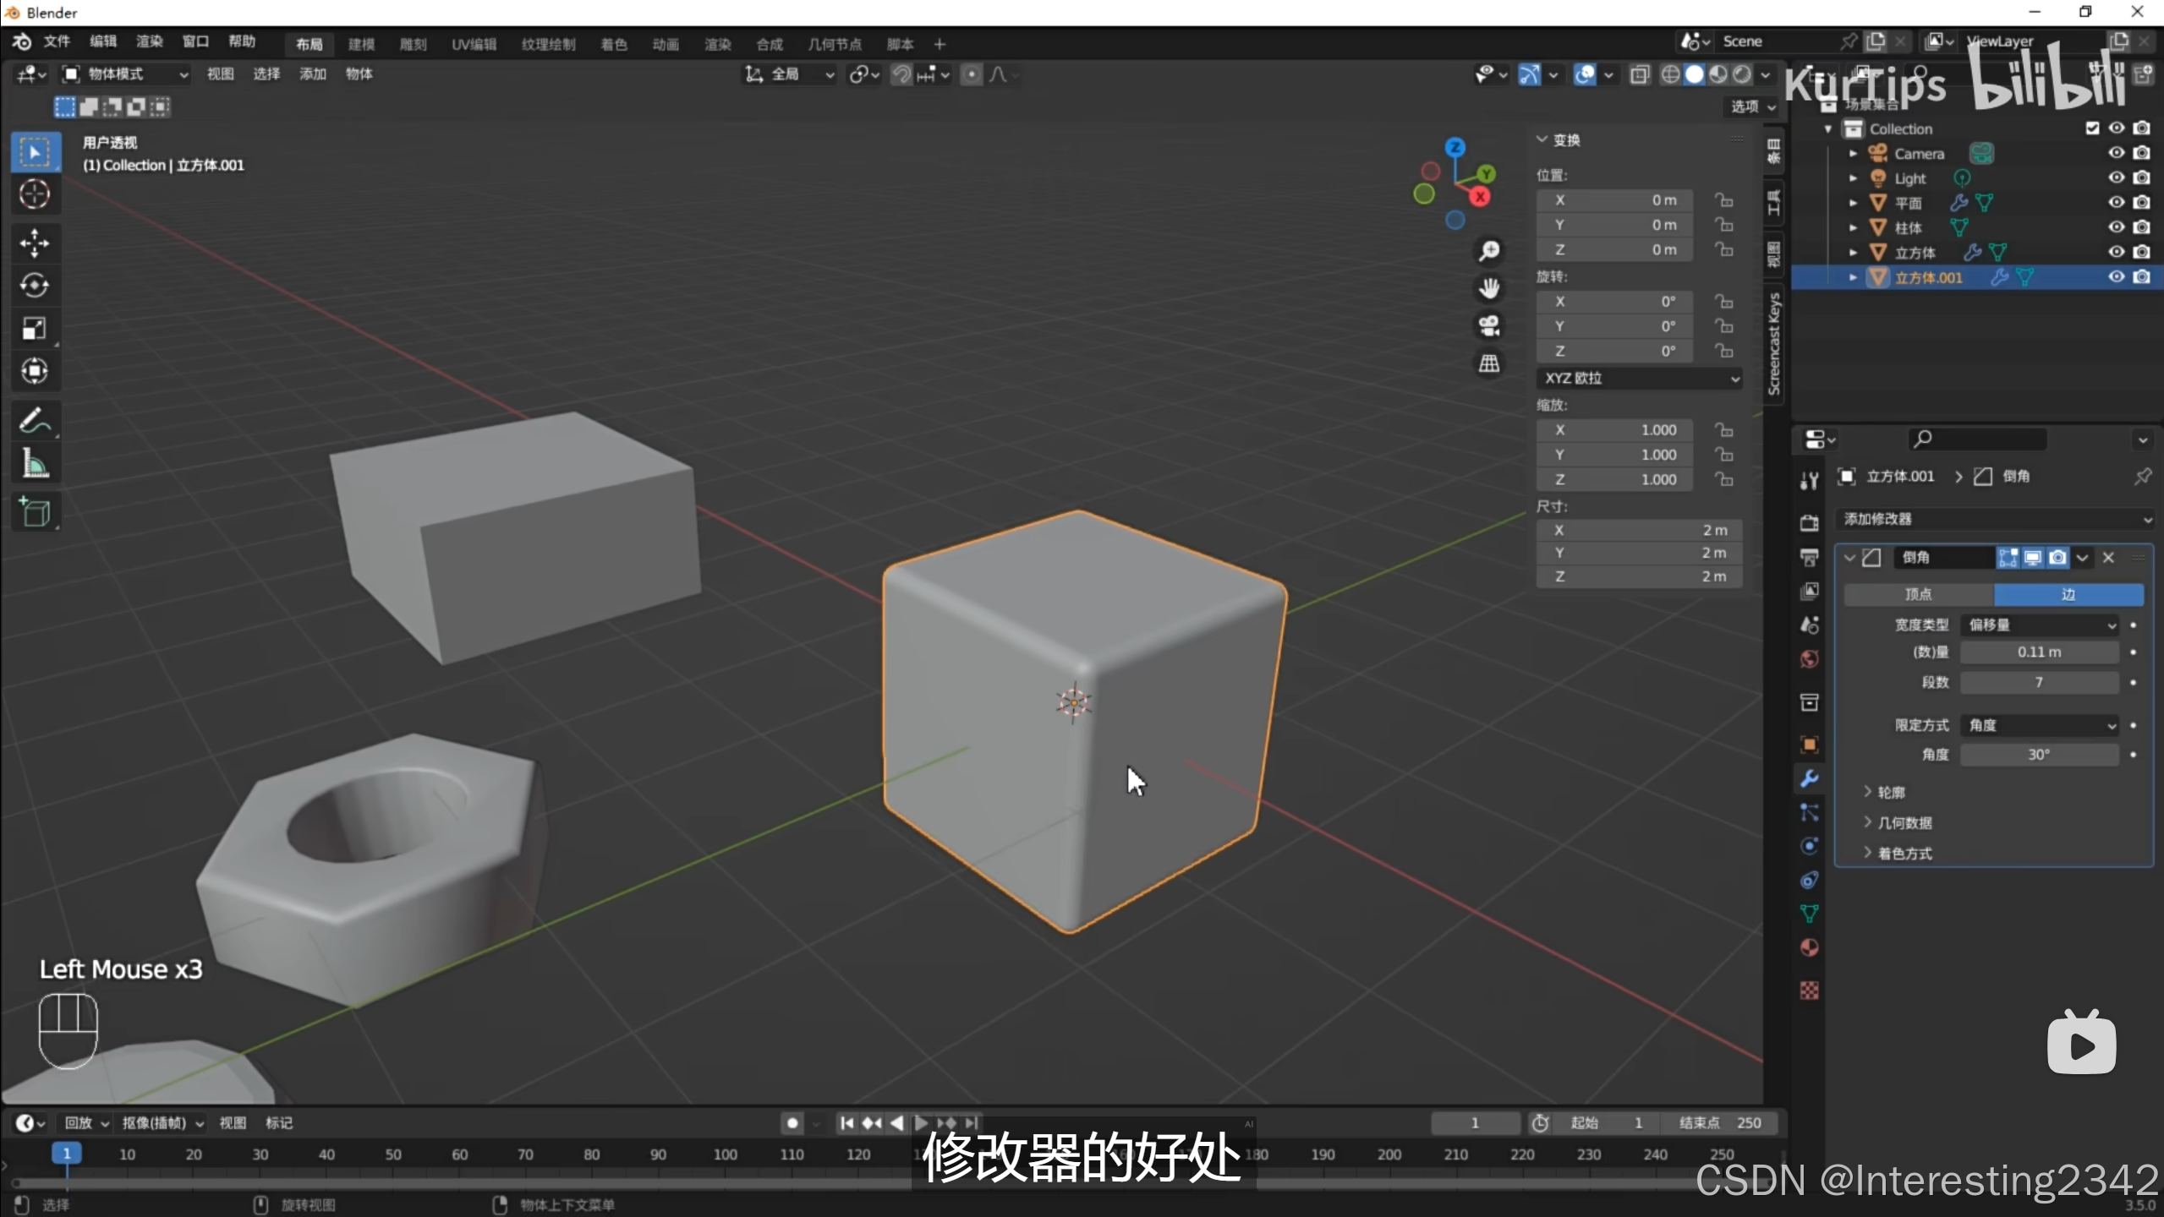Hide the Camera object in outliner
2164x1217 pixels.
[2116, 153]
